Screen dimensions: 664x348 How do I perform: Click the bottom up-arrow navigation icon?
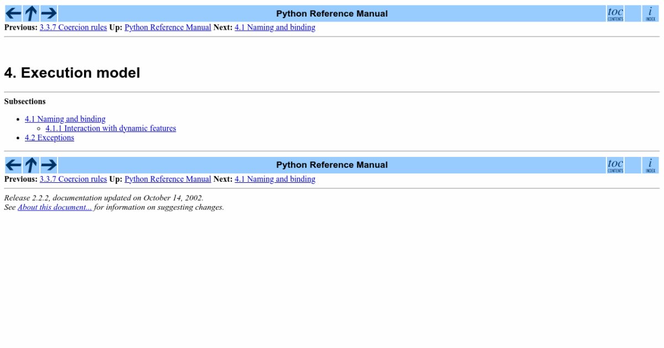(x=31, y=165)
